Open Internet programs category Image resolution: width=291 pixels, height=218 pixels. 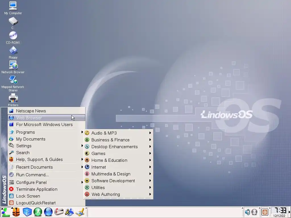click(118, 167)
